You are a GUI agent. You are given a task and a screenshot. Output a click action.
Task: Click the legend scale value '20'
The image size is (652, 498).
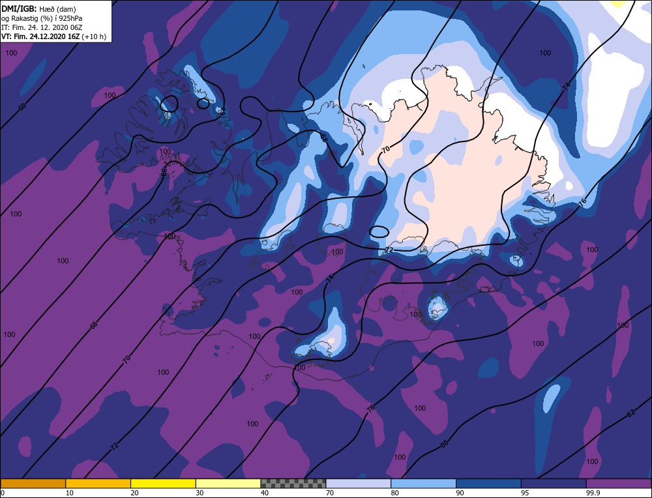click(134, 493)
